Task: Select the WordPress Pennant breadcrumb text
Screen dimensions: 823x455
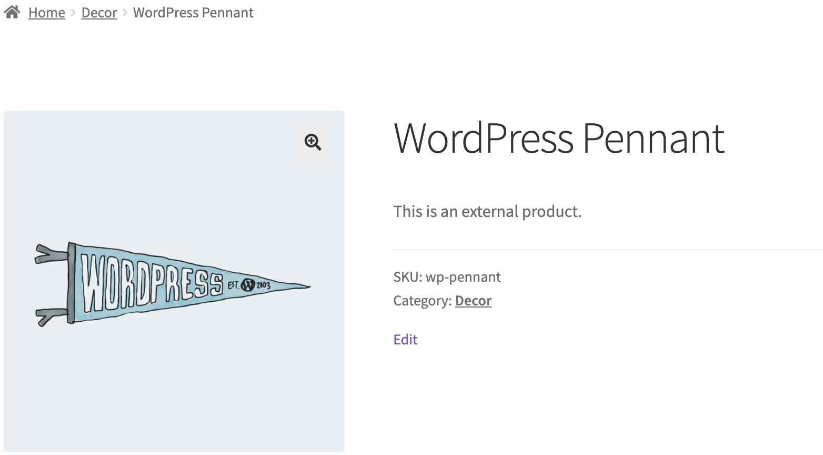Action: click(x=193, y=13)
